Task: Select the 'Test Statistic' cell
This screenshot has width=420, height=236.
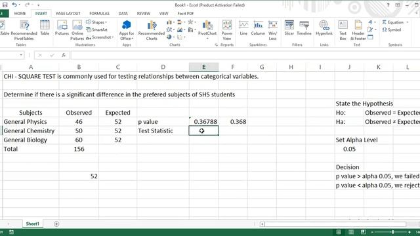Action: pyautogui.click(x=163, y=131)
